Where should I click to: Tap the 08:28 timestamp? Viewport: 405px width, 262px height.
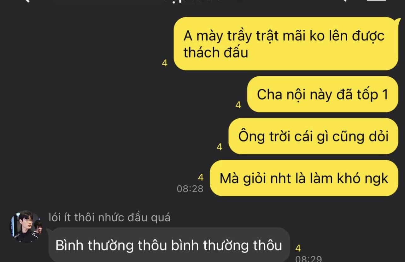point(190,189)
